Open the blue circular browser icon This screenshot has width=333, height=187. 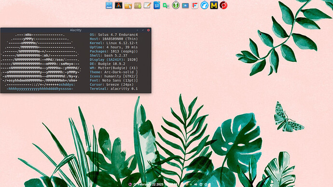coord(205,5)
